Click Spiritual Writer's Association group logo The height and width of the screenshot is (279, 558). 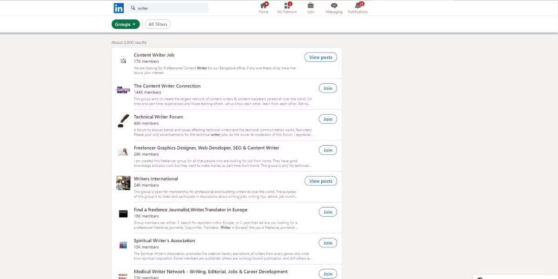pos(123,245)
